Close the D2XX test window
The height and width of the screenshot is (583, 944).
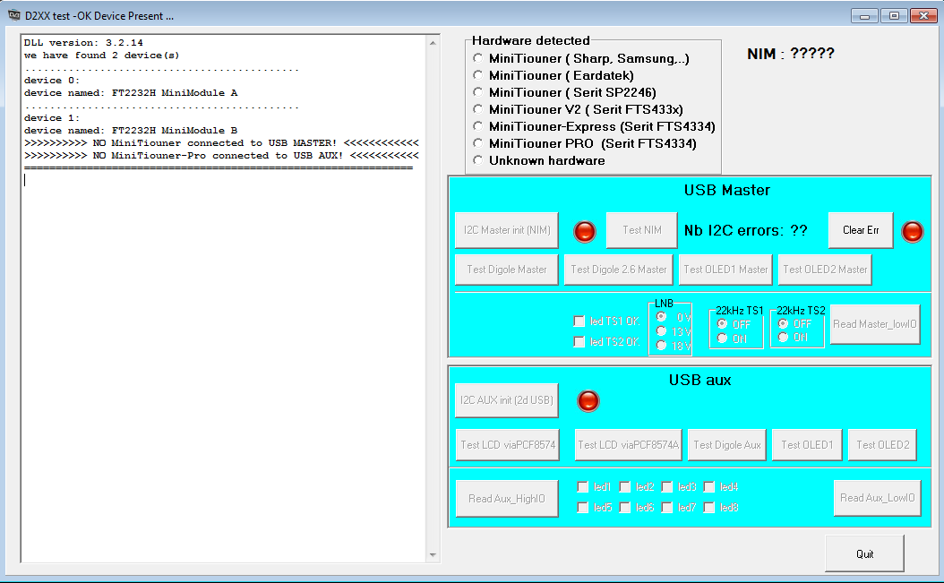(x=923, y=16)
